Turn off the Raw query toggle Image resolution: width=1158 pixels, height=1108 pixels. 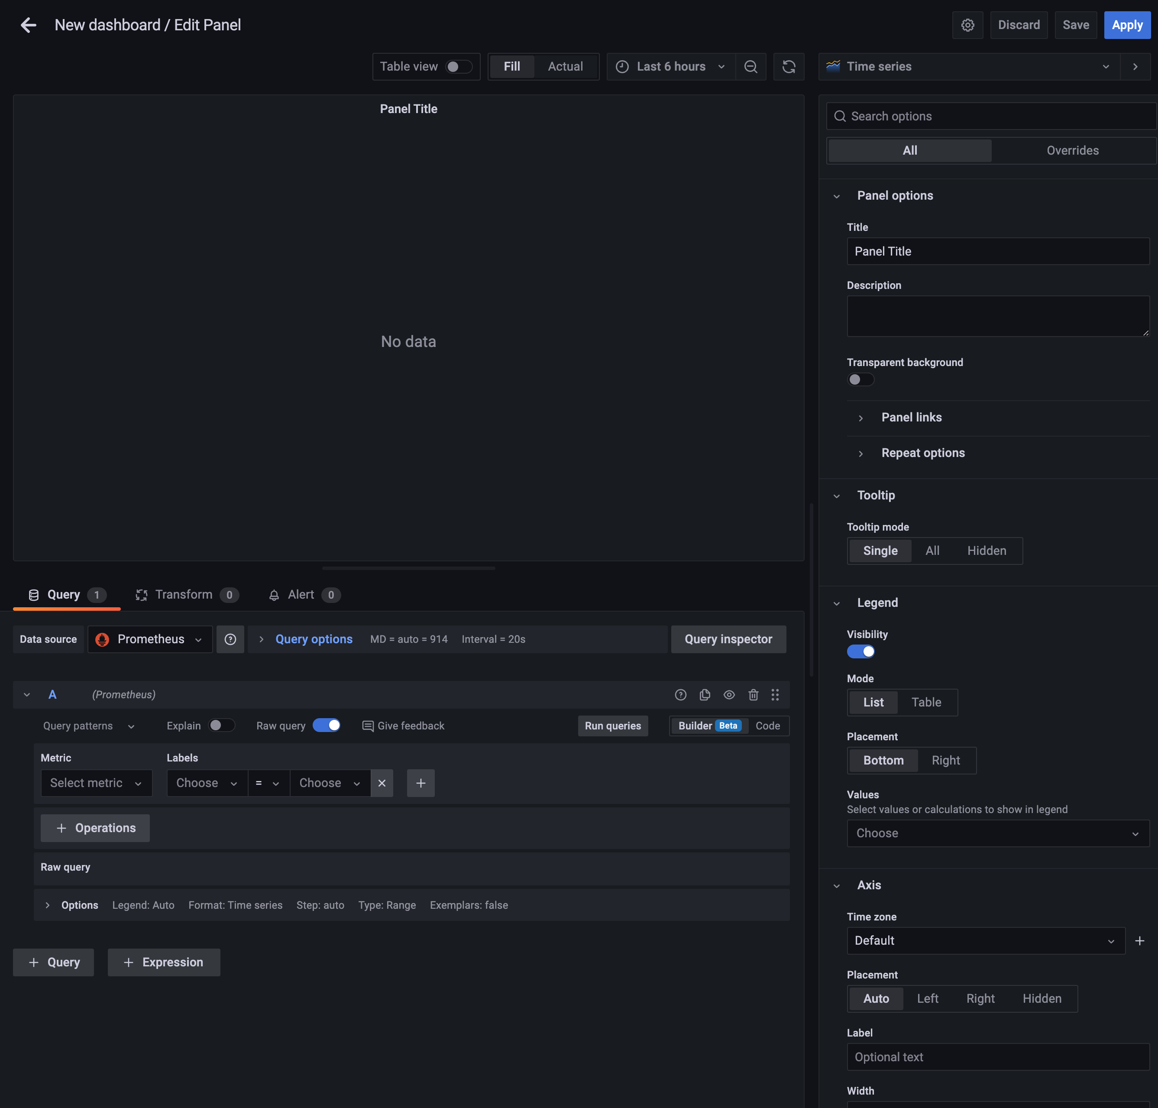(x=327, y=725)
